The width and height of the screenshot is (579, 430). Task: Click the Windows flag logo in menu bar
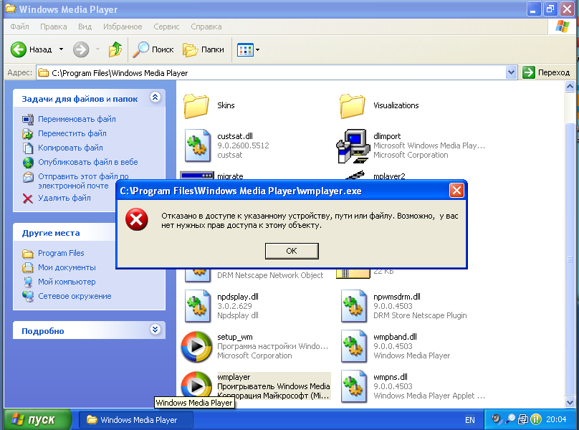coord(562,27)
